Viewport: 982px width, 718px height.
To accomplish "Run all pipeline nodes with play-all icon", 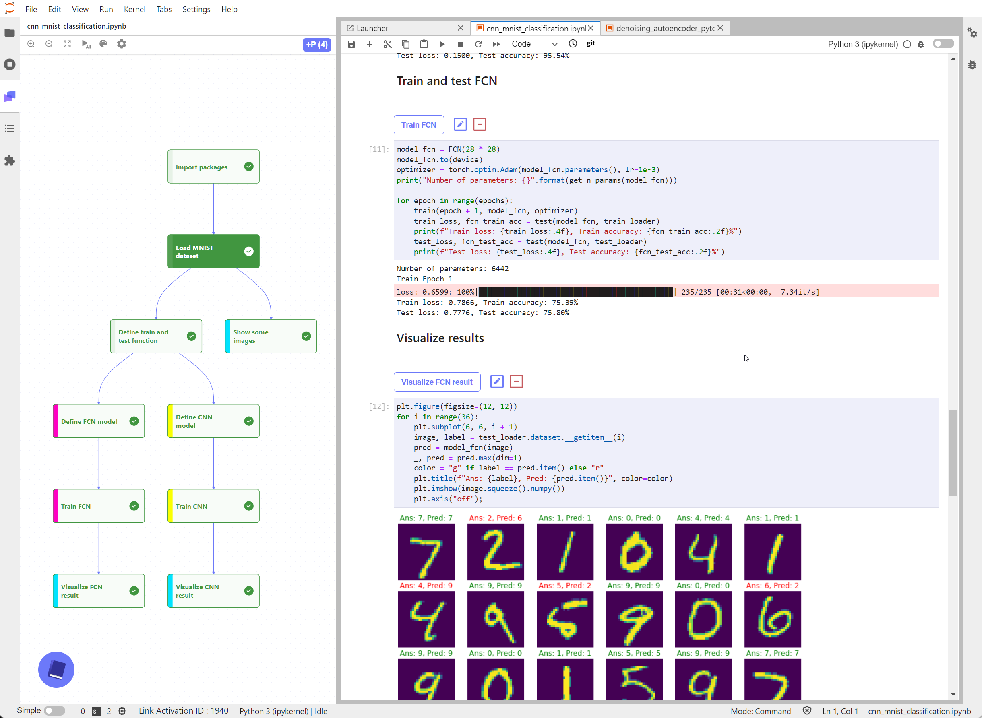I will click(86, 44).
